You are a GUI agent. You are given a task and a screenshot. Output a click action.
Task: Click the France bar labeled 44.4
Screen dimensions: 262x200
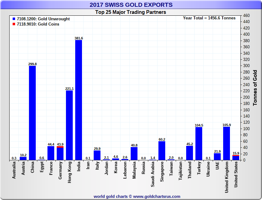pyautogui.click(x=51, y=153)
